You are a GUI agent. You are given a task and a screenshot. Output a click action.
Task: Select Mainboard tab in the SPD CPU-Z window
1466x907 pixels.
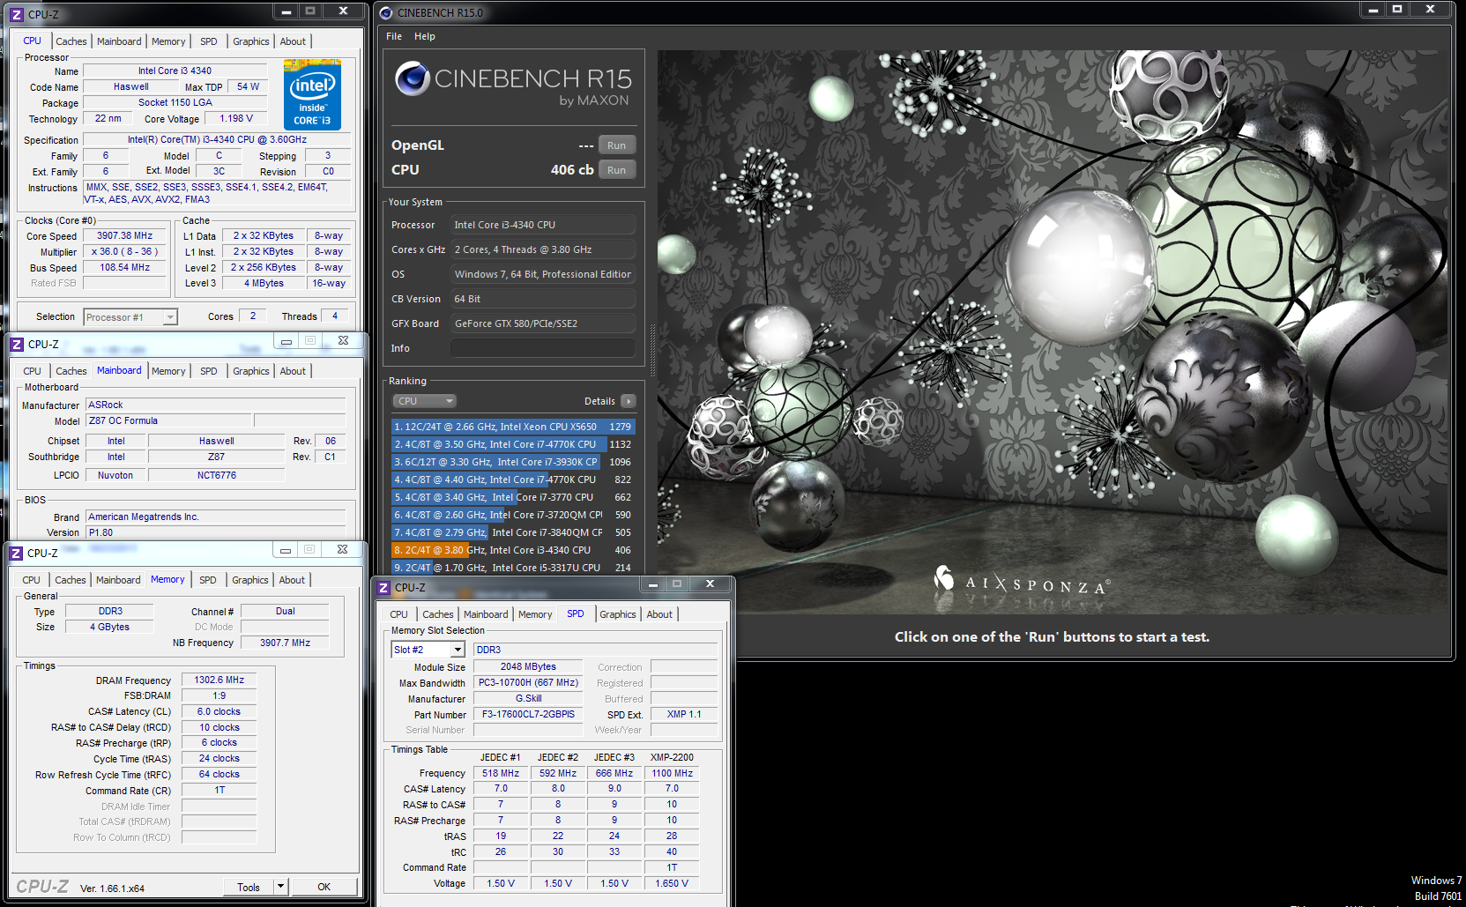[x=486, y=614]
